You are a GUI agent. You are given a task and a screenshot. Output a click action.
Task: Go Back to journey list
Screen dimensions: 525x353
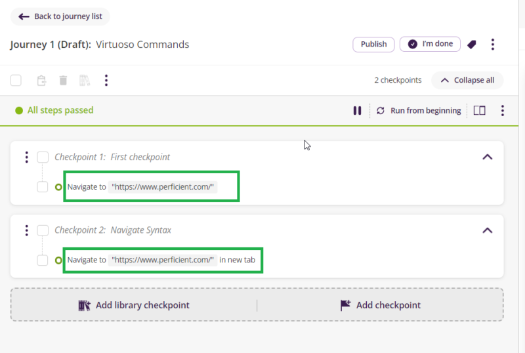pos(60,16)
